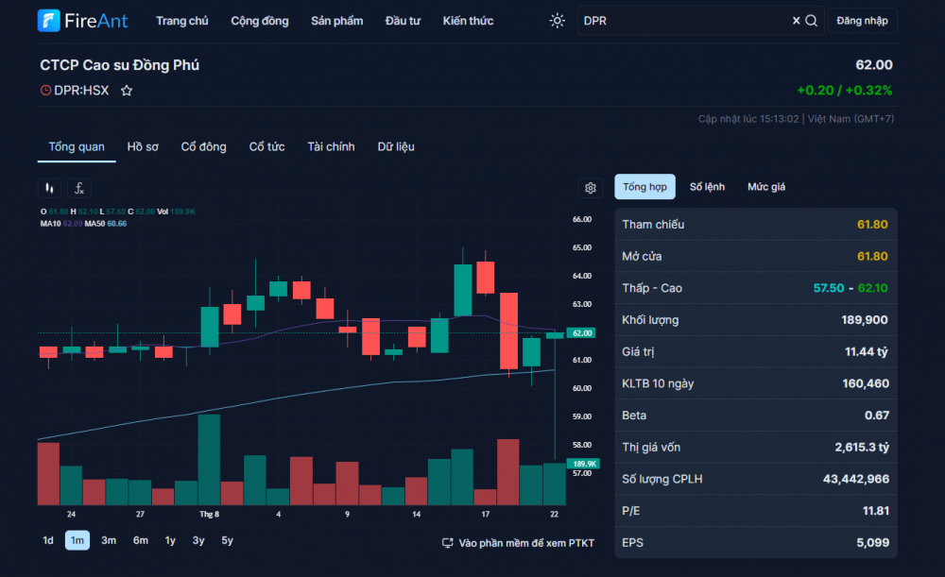945x577 pixels.
Task: Set chart range to 1m
Action: 77,540
